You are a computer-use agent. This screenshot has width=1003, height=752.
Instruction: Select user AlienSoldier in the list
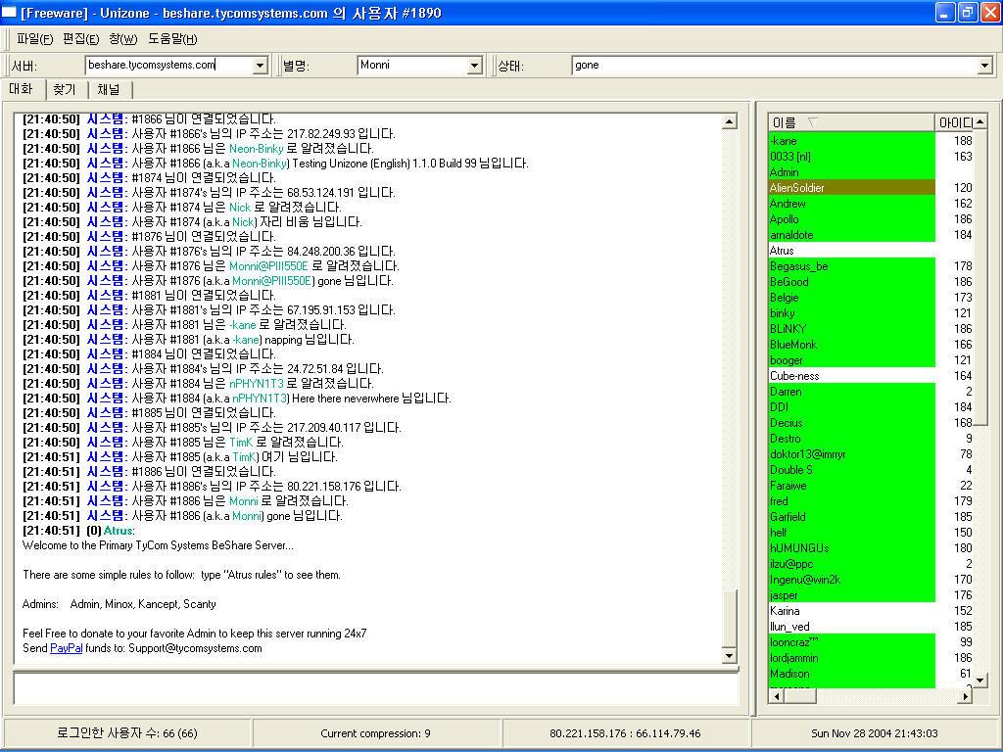point(851,188)
